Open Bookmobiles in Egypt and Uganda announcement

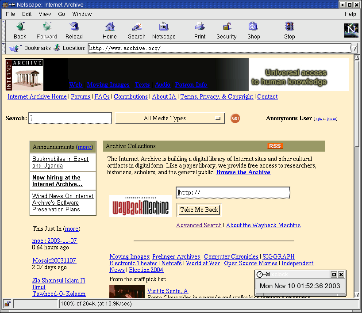60,162
